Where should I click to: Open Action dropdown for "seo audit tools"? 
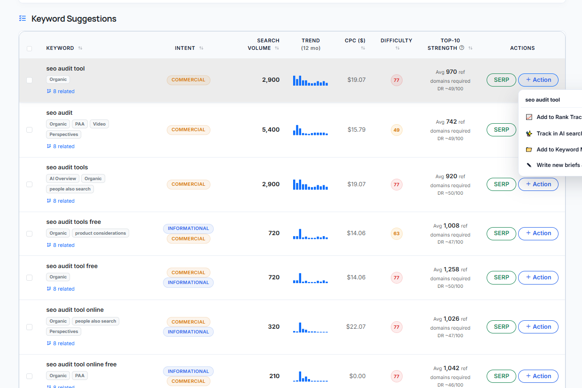[x=538, y=184]
